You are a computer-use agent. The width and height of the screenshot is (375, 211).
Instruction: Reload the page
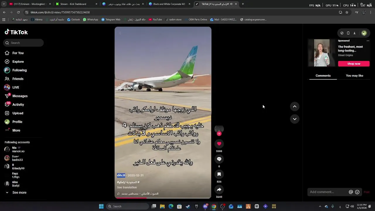18,12
